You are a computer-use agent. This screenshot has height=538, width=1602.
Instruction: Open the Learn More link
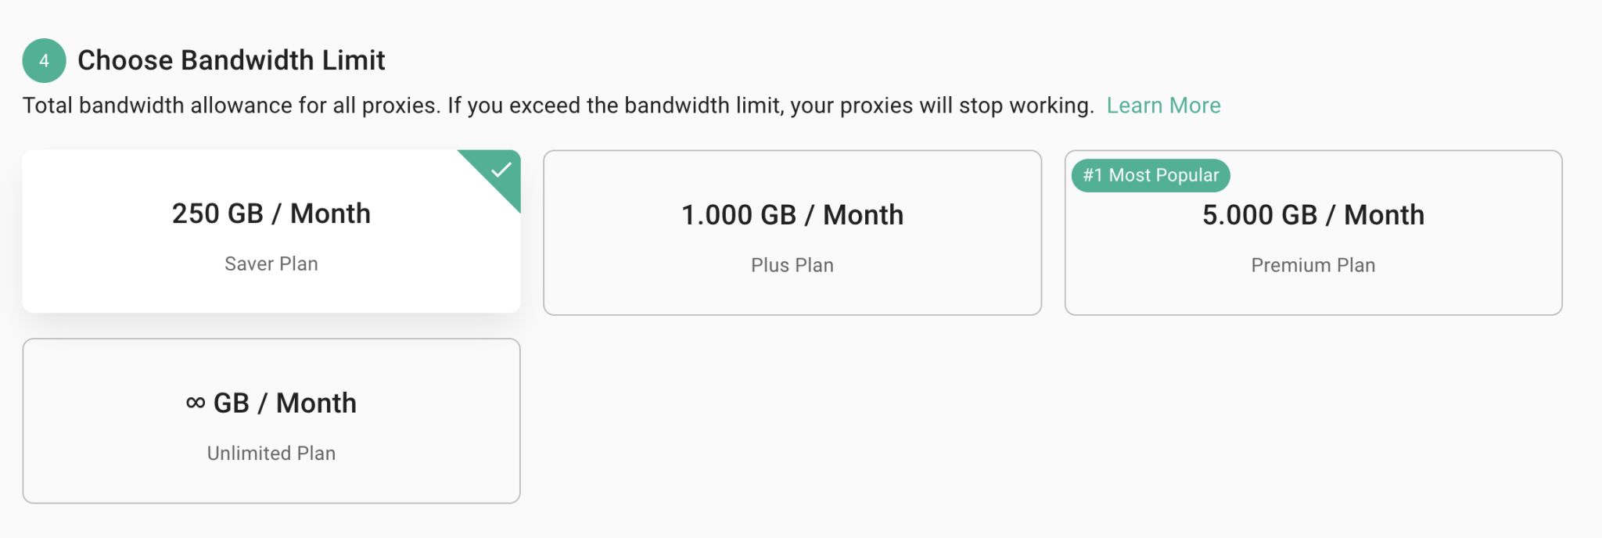1163,106
